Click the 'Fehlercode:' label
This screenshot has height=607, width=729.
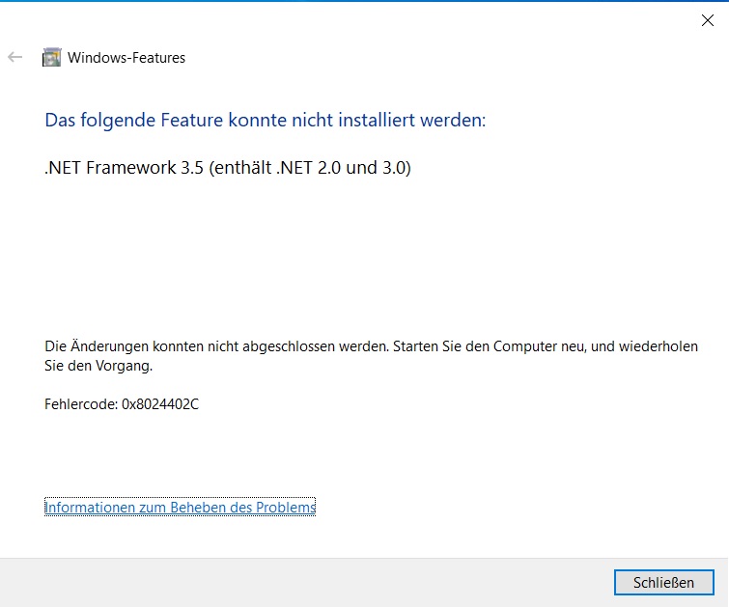coord(81,403)
